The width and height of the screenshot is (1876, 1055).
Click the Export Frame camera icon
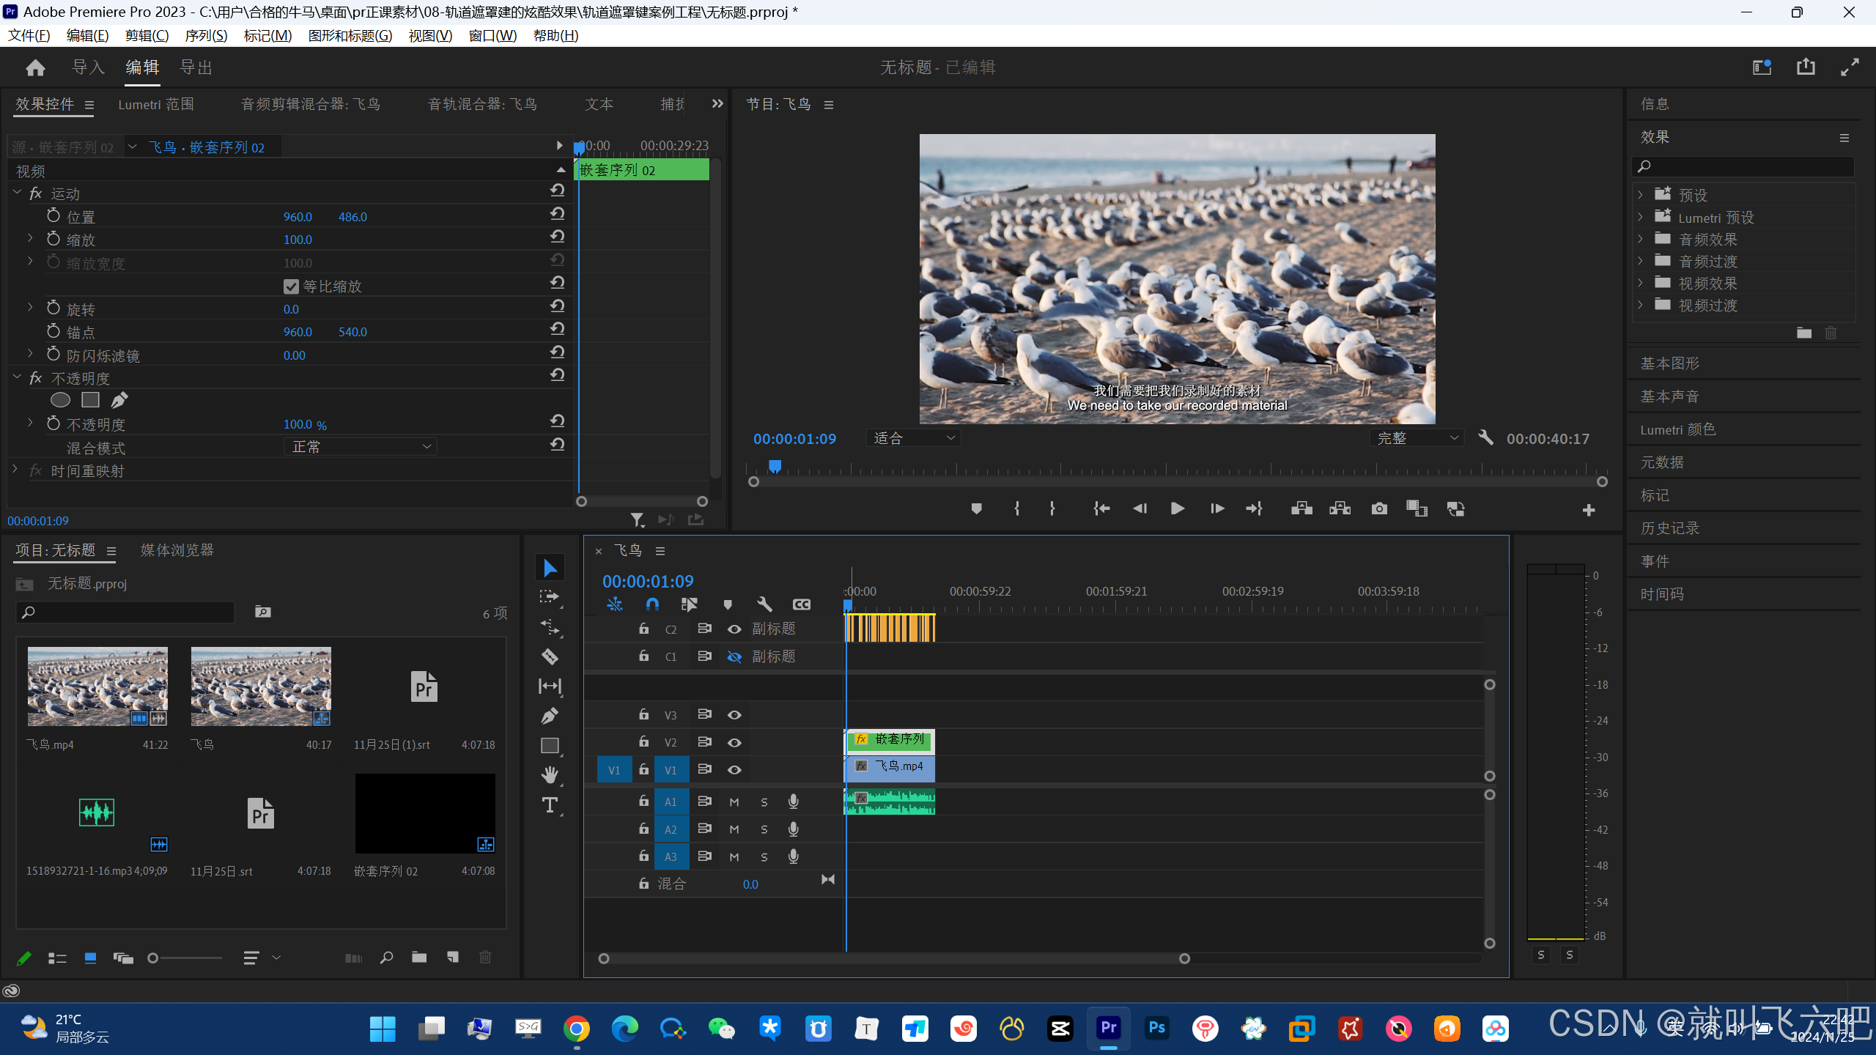(1379, 508)
